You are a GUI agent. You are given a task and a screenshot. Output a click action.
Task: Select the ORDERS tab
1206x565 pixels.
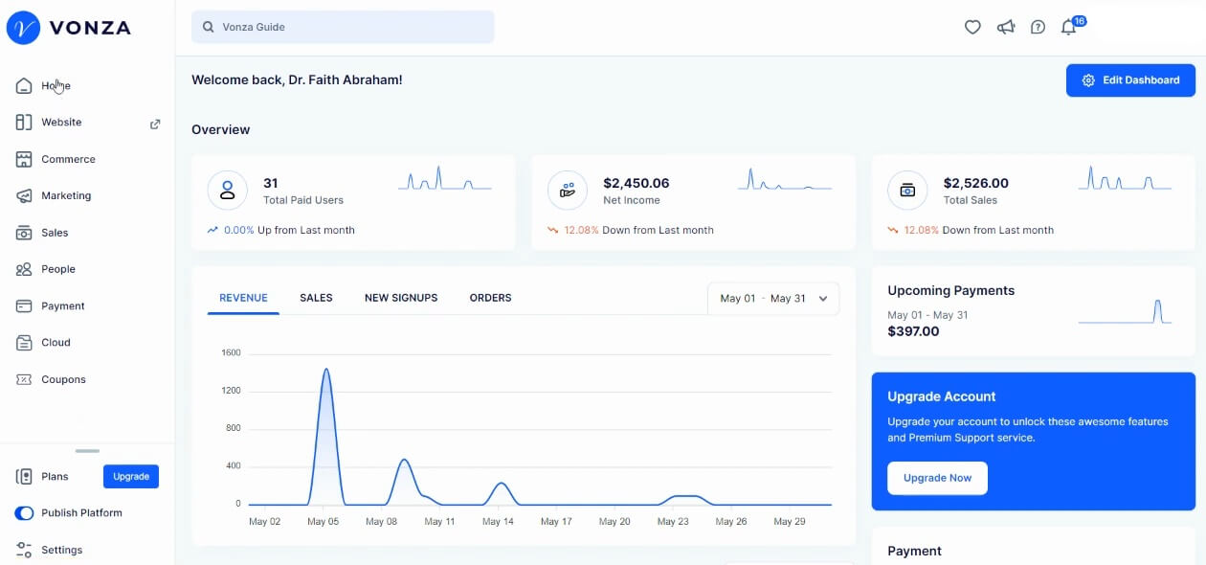coord(490,298)
